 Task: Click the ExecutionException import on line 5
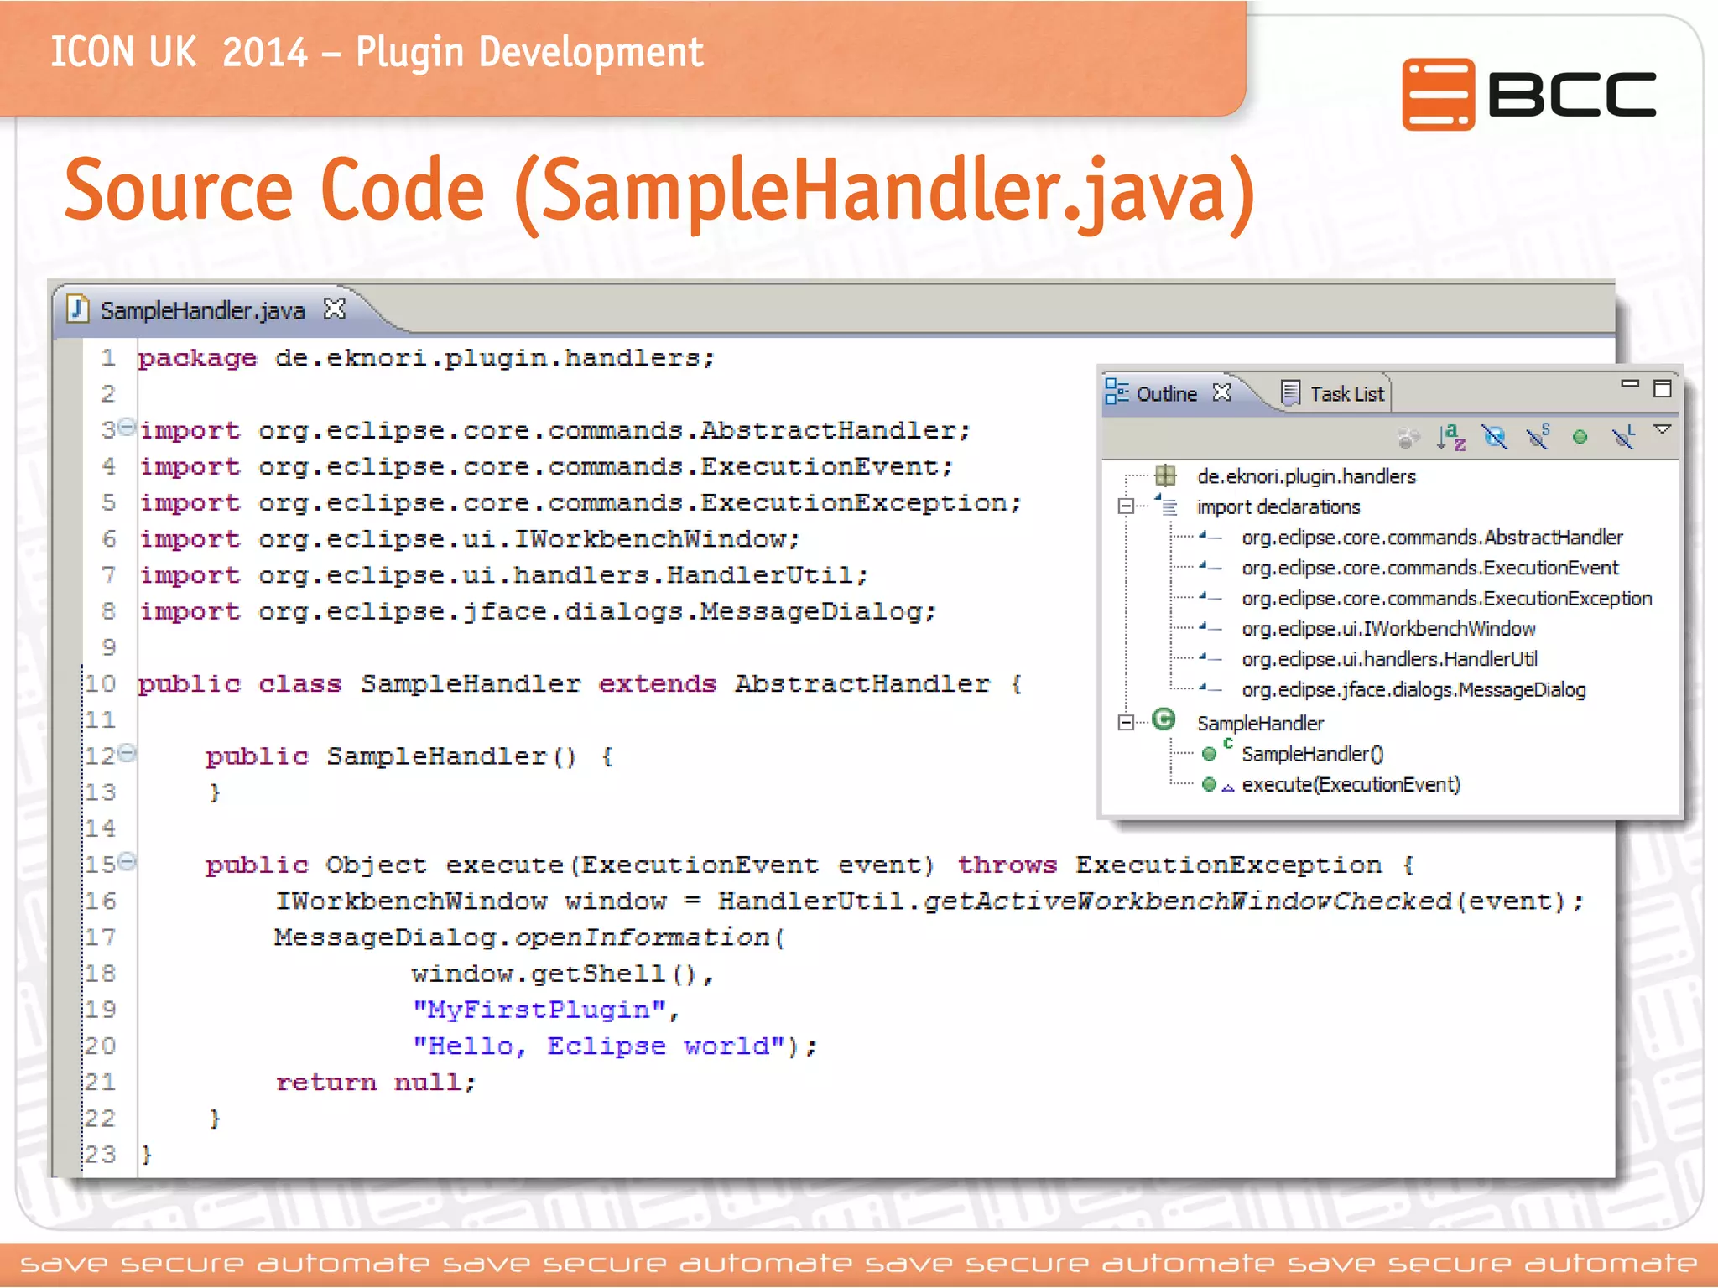point(580,503)
